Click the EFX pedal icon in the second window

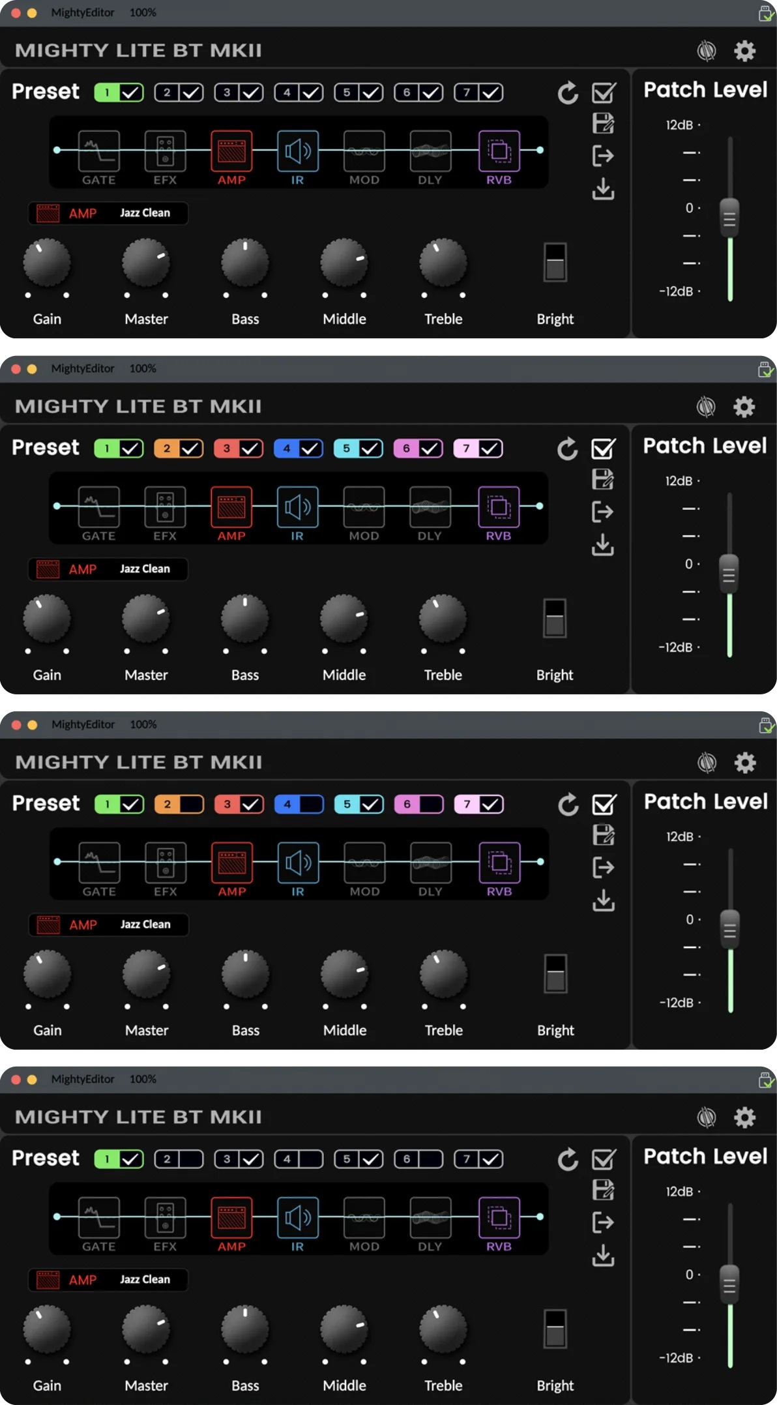165,507
